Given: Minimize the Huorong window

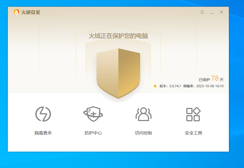Looking at the screenshot, I should 212,12.
